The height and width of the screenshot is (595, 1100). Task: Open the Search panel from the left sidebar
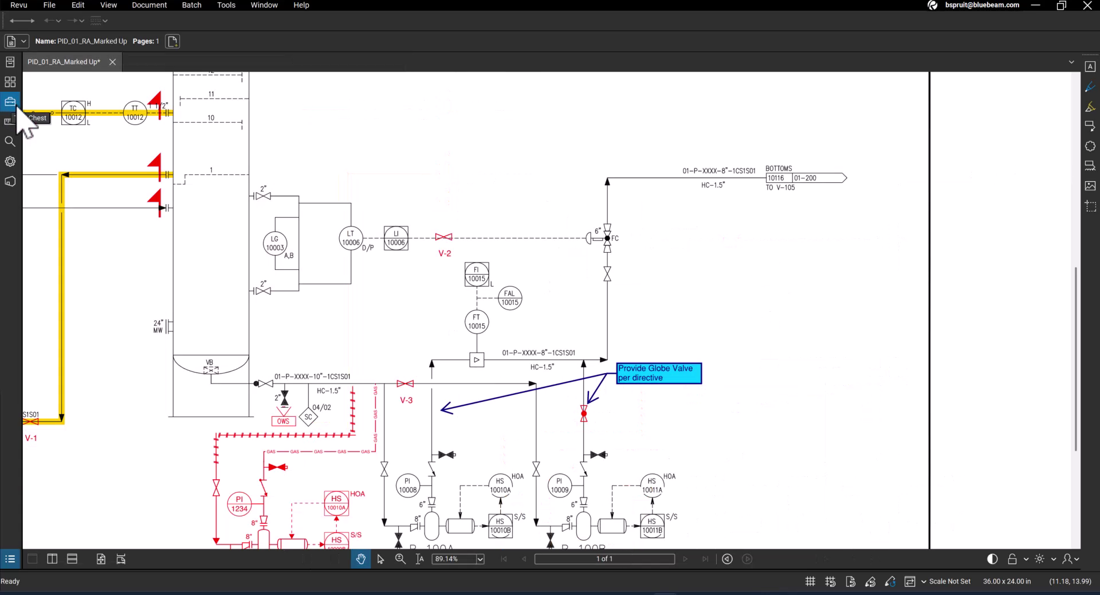tap(10, 142)
